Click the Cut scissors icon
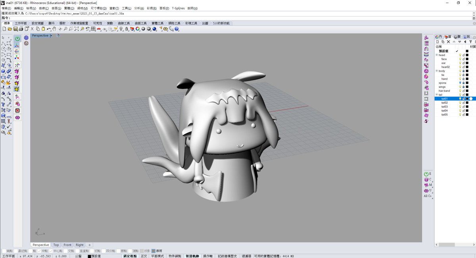 (32, 29)
